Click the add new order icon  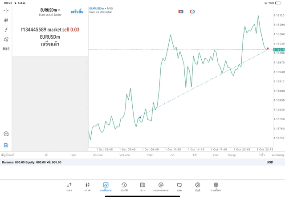[x=6, y=145]
